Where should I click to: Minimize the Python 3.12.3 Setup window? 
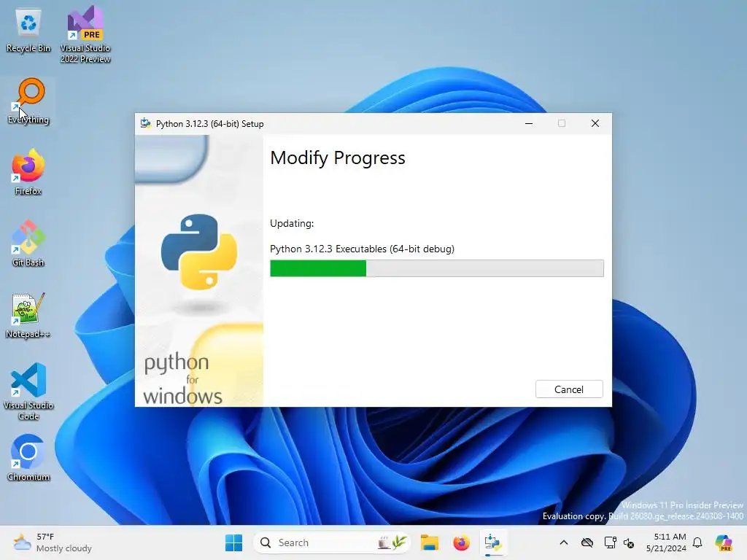coord(529,123)
